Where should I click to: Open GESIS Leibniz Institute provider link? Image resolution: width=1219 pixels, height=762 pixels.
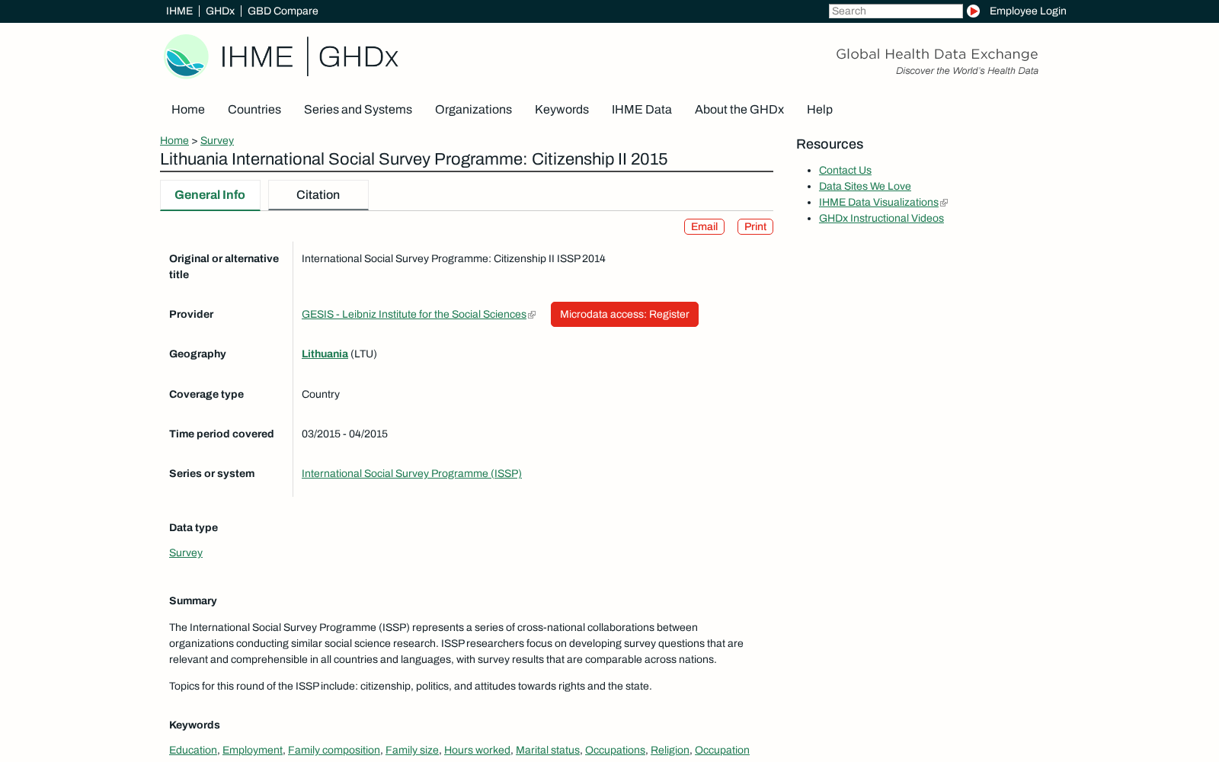pyautogui.click(x=414, y=314)
